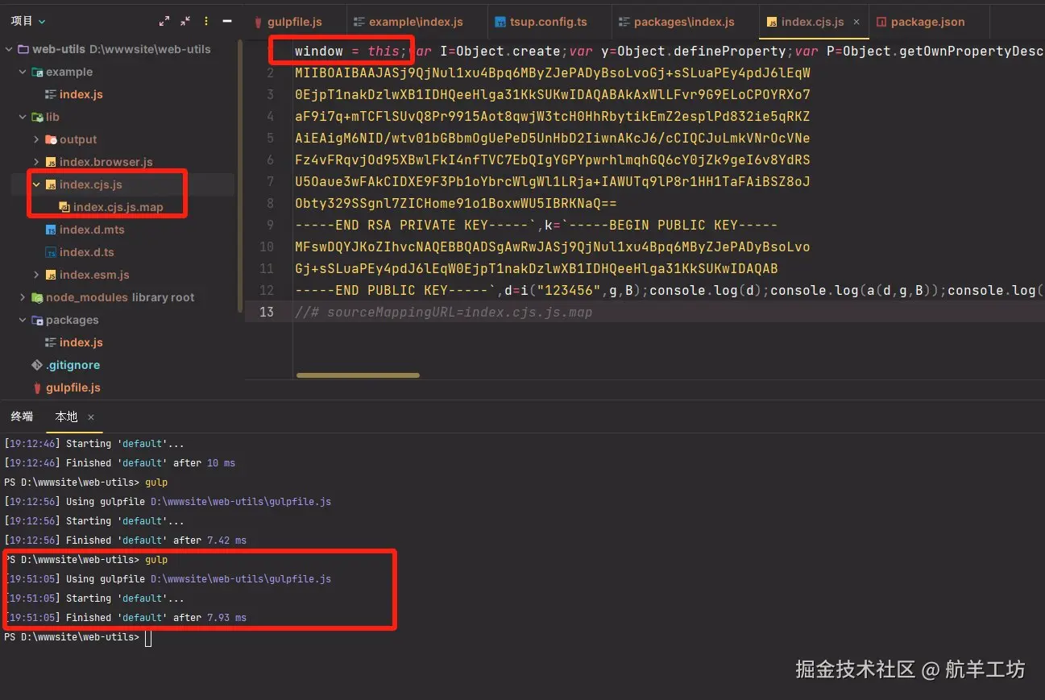1045x700 pixels.
Task: Collapse the packages folder chevron
Action: coord(23,320)
